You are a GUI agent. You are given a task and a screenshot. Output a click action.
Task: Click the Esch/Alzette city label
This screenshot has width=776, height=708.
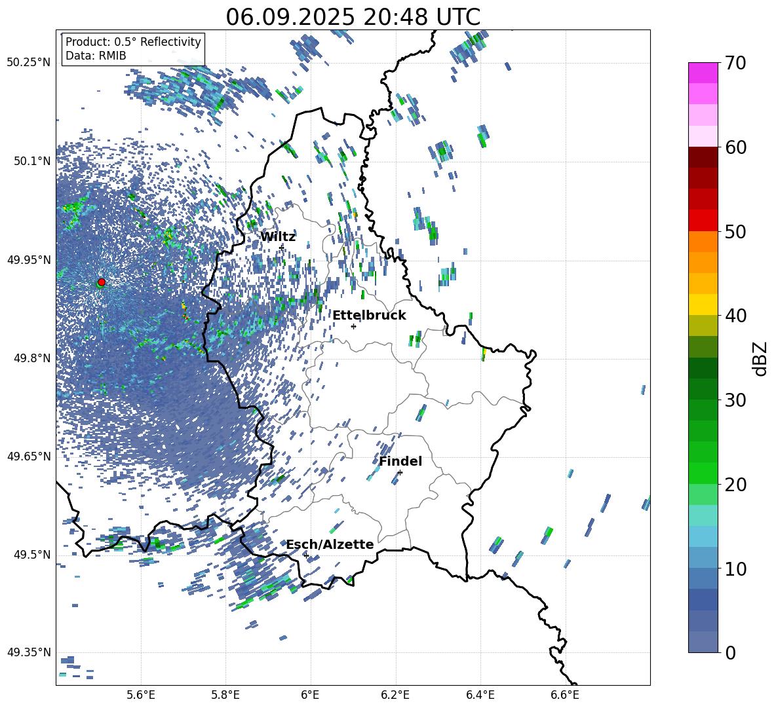[x=330, y=544]
